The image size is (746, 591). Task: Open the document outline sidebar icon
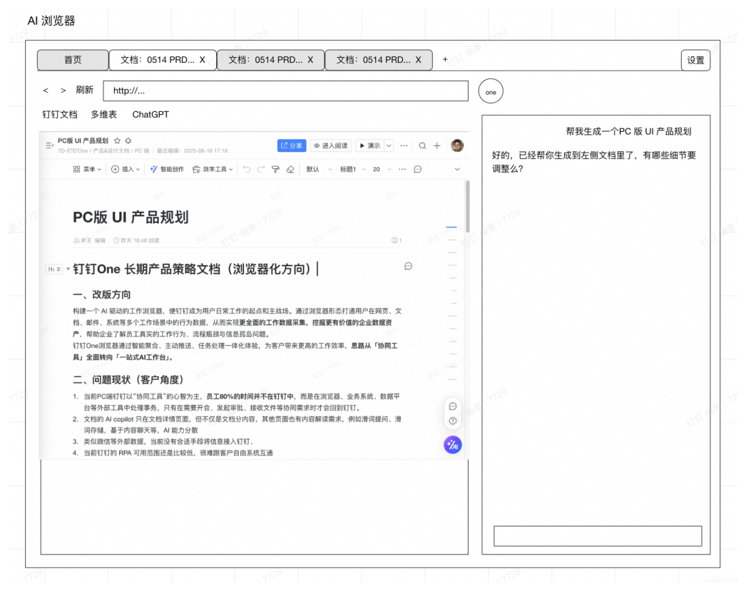click(49, 145)
